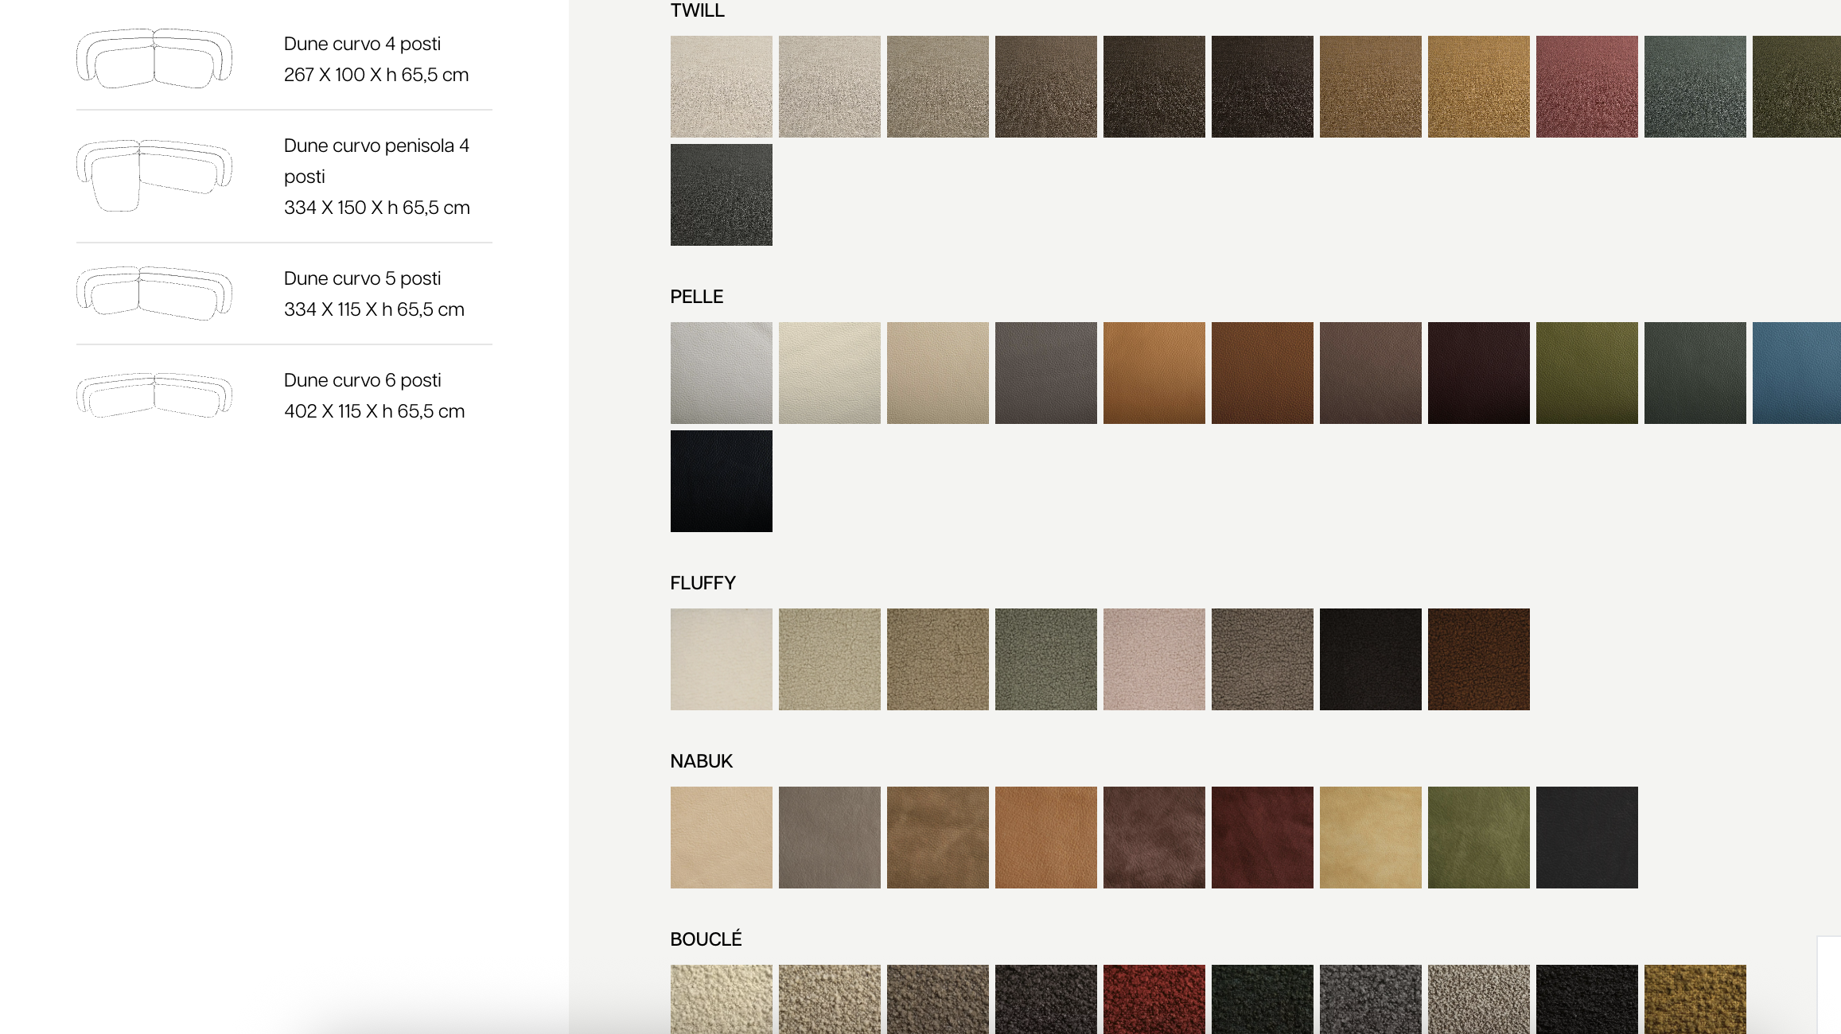Pick the sage green Fluffy swatch

[1046, 659]
